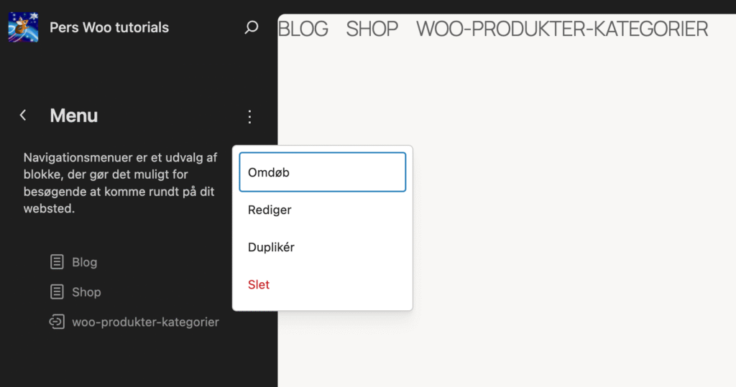Click SHOP link in the site preview
The image size is (736, 387).
372,29
